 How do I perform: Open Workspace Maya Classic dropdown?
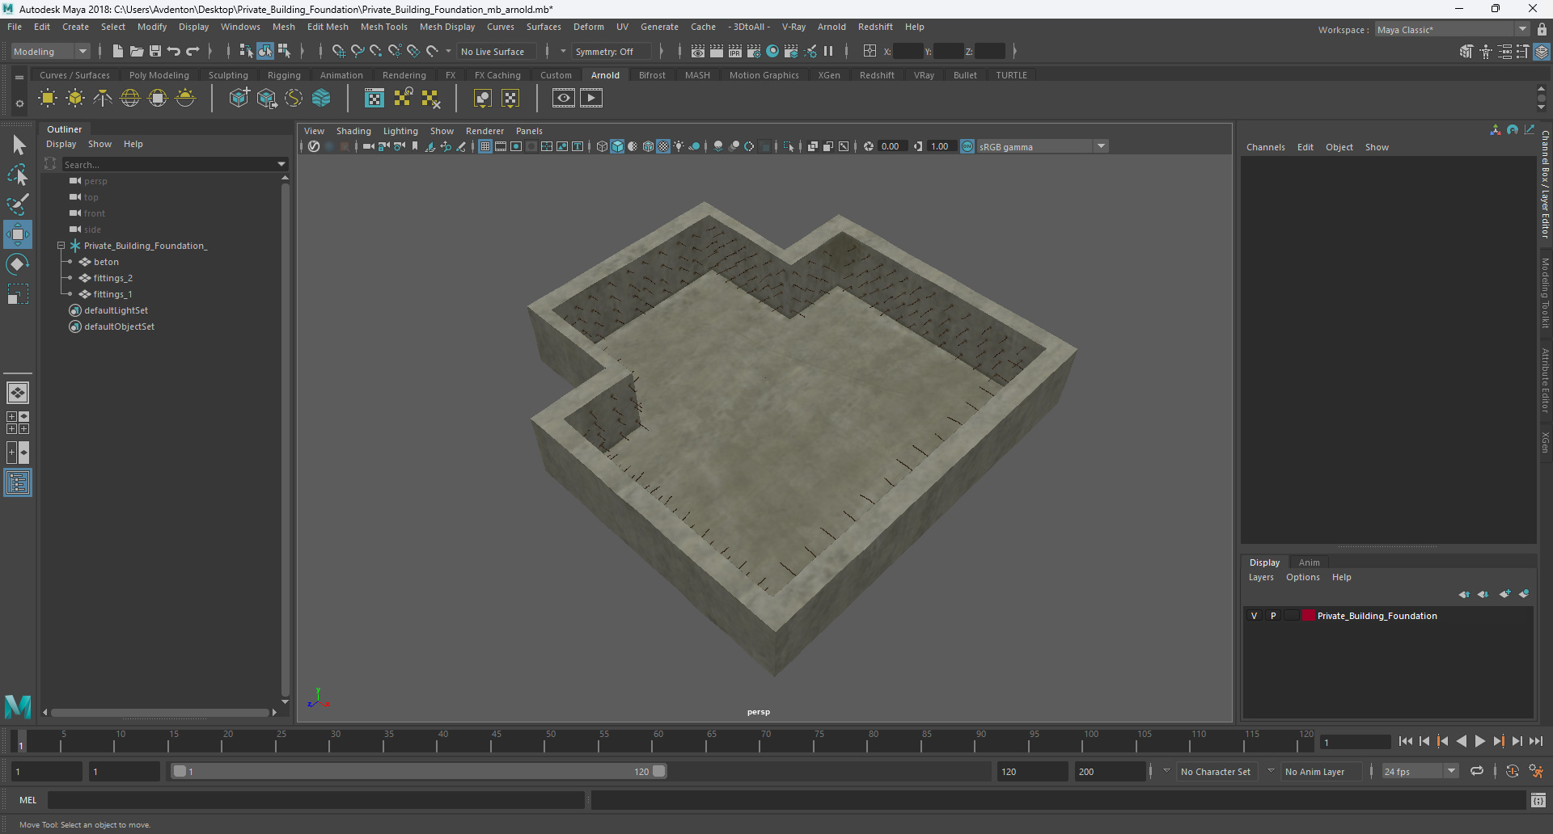click(x=1453, y=30)
